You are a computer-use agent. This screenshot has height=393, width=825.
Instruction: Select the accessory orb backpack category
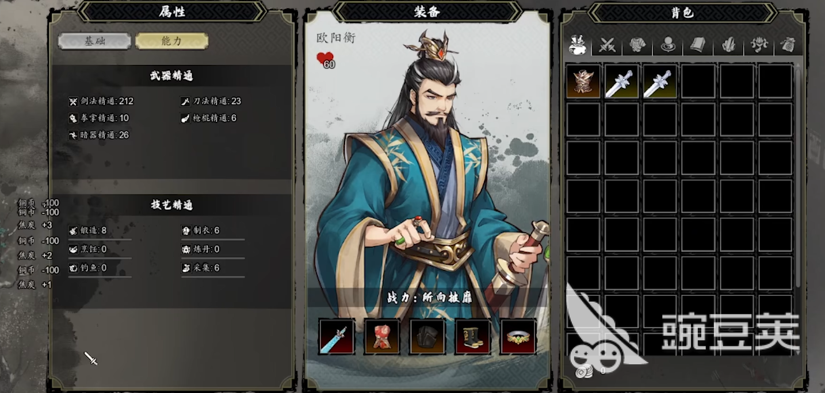click(668, 45)
